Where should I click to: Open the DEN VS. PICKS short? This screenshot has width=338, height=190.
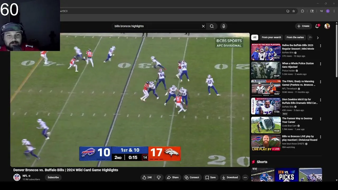click(287, 175)
